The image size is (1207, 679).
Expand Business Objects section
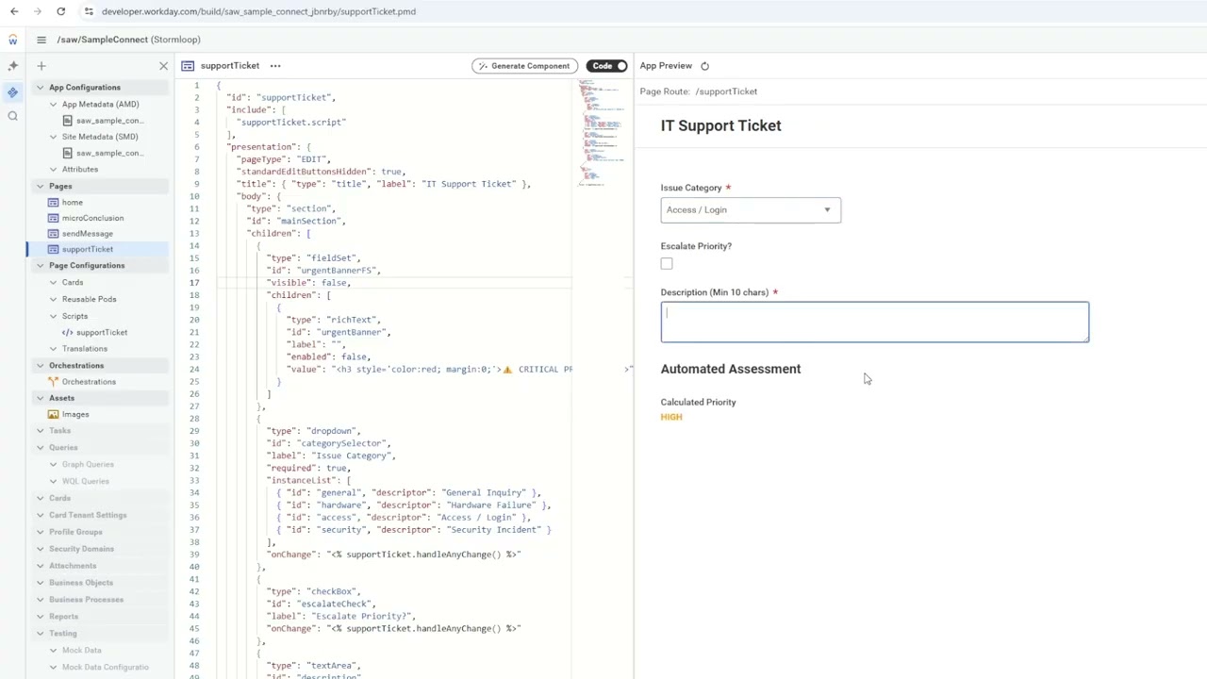[41, 583]
